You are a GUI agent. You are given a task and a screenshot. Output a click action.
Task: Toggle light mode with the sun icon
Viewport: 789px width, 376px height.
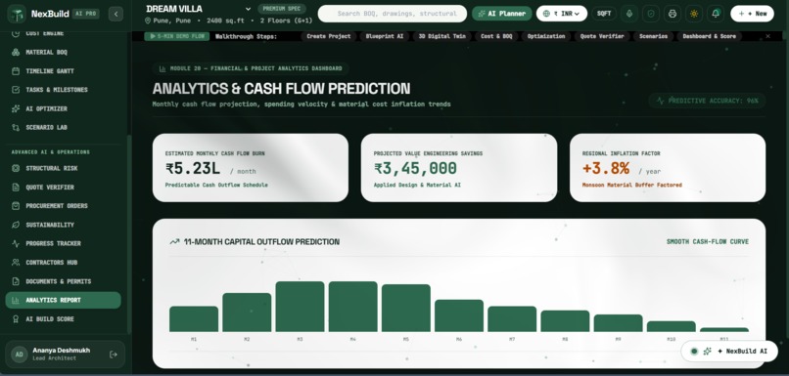pos(694,14)
